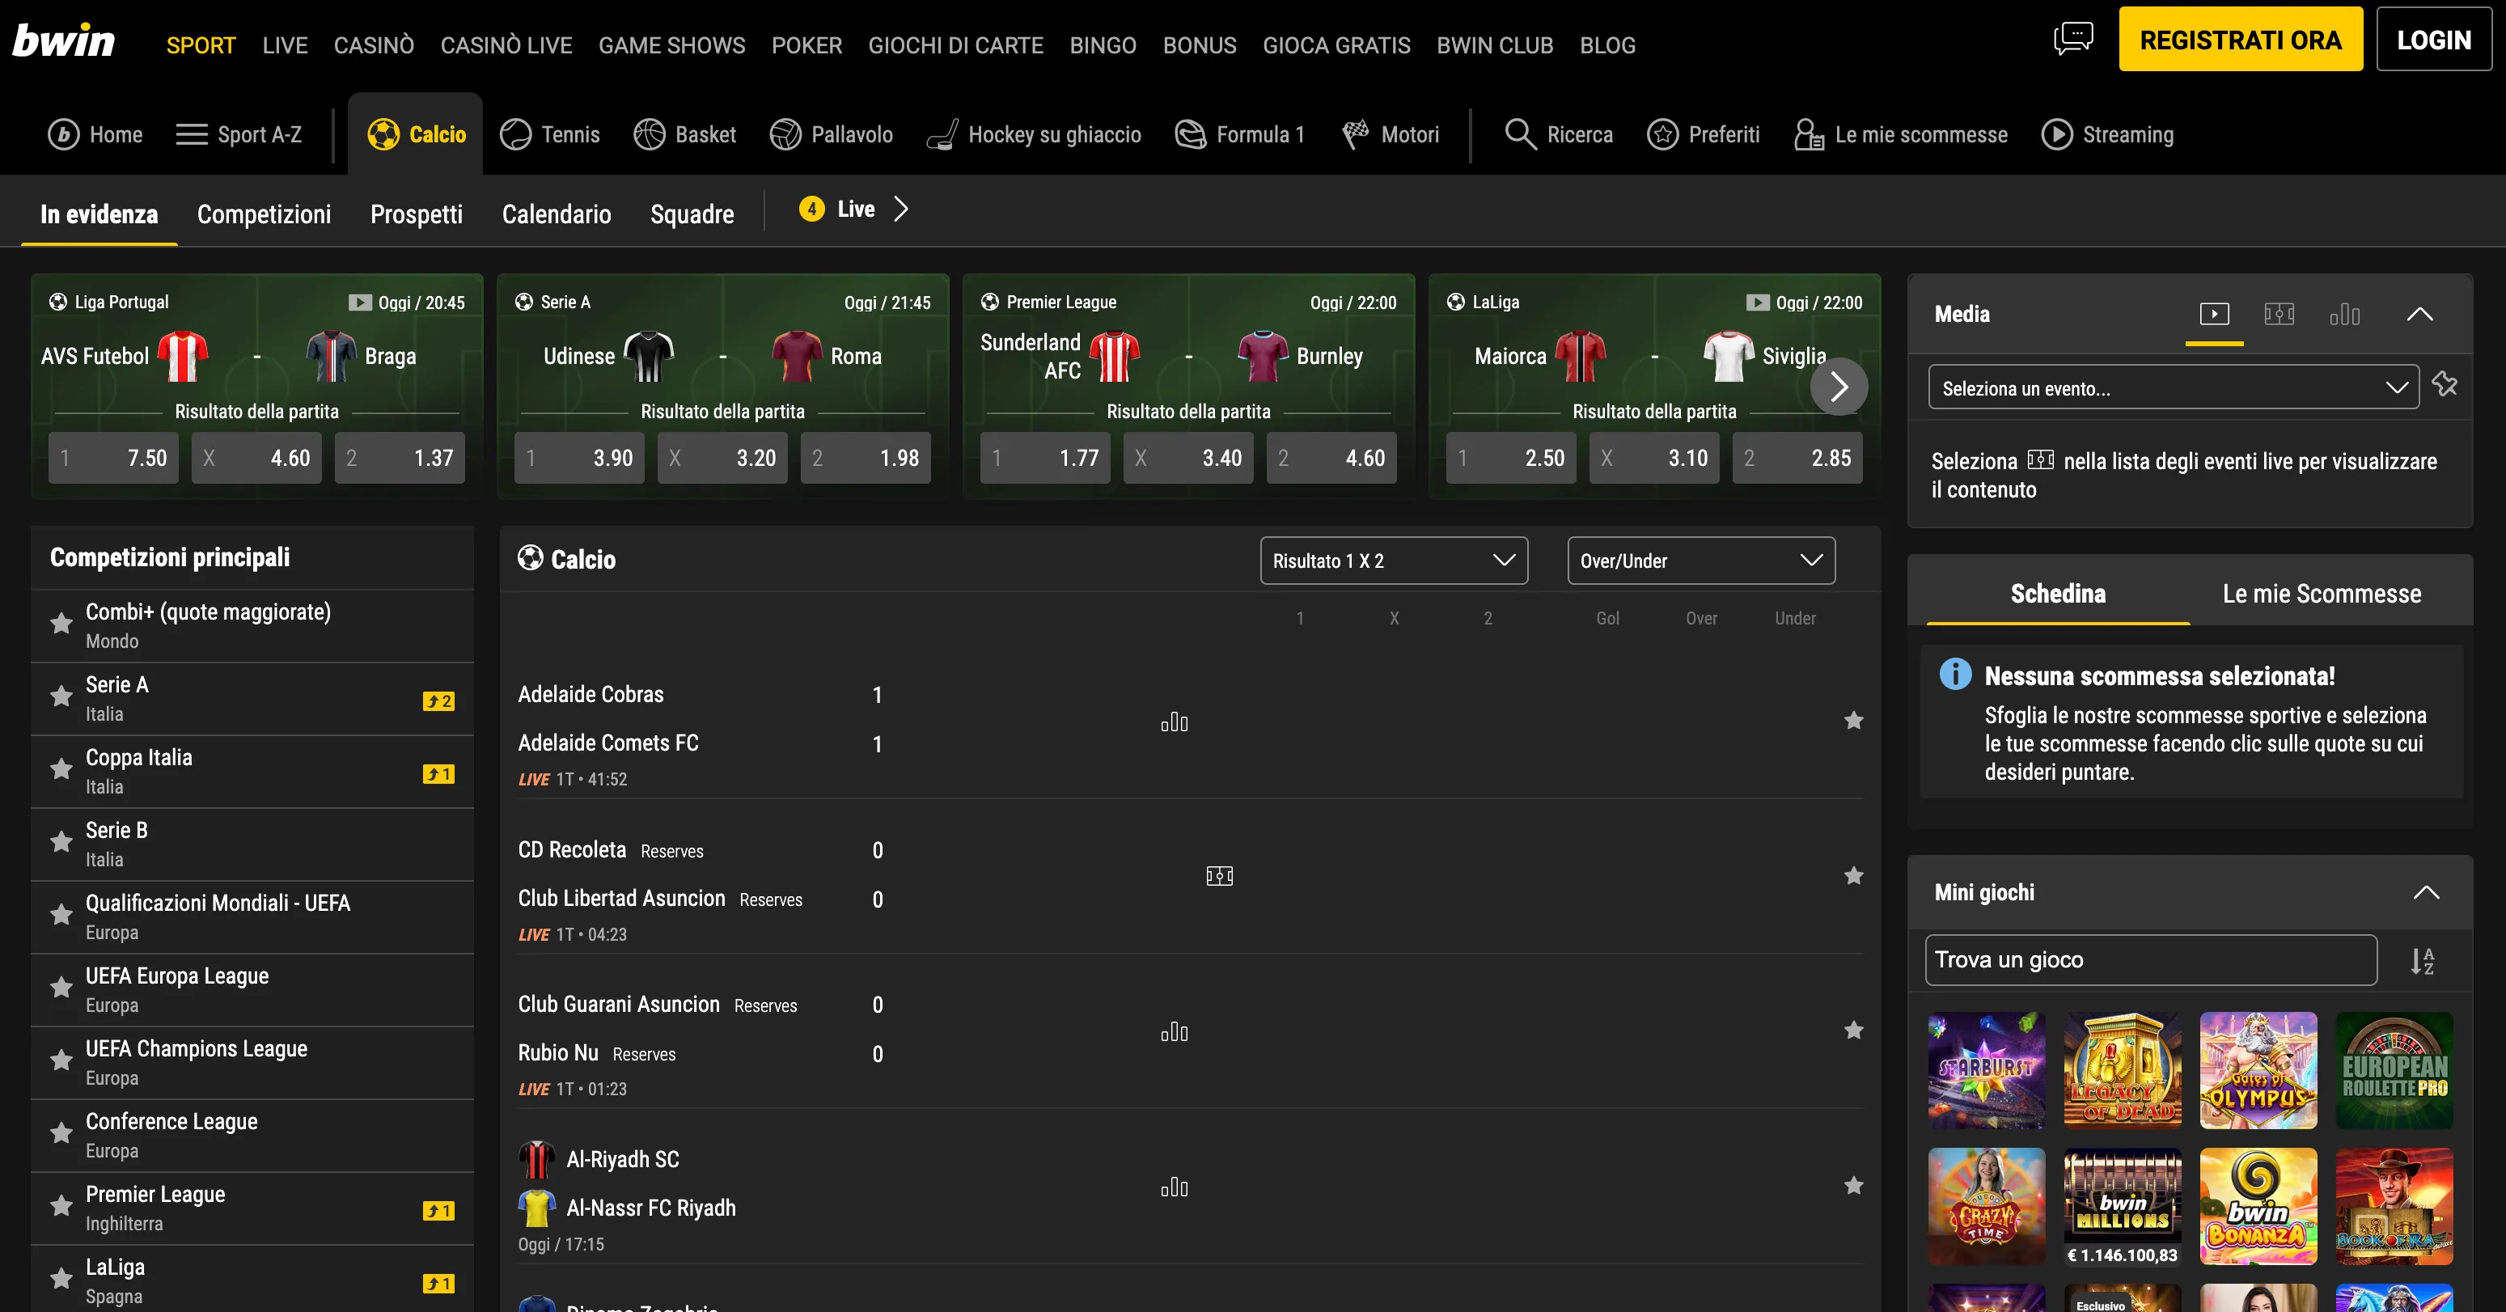This screenshot has width=2506, height=1312.
Task: Favorite the Serie A Italia competition
Action: (x=61, y=697)
